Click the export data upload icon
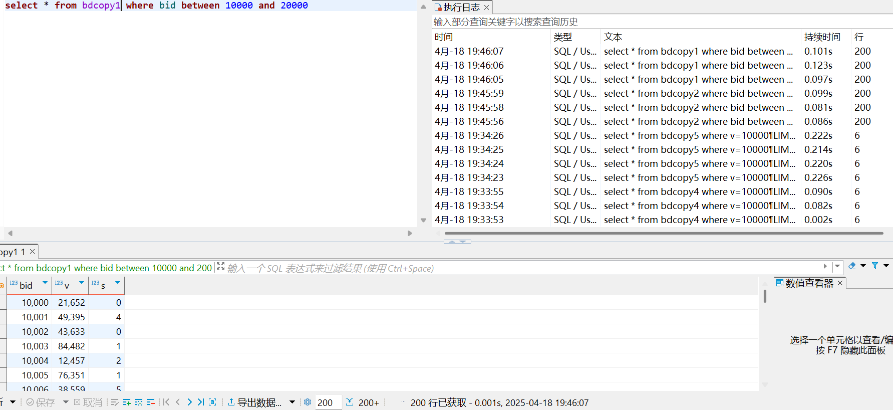The width and height of the screenshot is (893, 410). pyautogui.click(x=231, y=402)
